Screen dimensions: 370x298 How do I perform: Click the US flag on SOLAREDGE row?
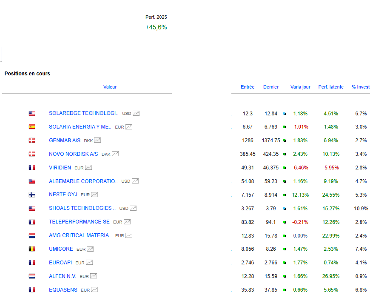(x=32, y=114)
